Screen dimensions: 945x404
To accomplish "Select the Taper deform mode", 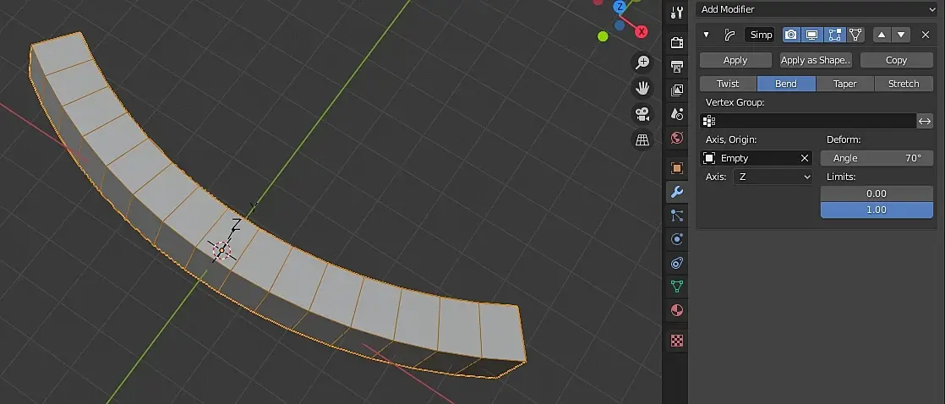I will point(844,84).
